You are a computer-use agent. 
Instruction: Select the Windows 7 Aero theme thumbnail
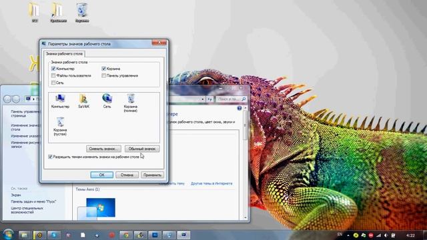101,207
